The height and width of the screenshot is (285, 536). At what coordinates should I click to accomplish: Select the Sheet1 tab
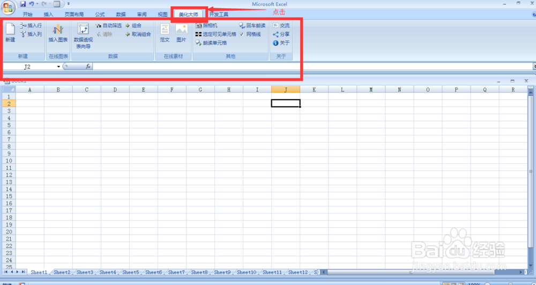click(39, 272)
